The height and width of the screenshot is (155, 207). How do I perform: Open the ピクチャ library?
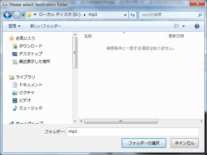[x=27, y=93]
